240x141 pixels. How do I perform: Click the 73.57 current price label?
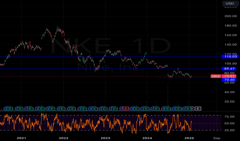[229, 76]
